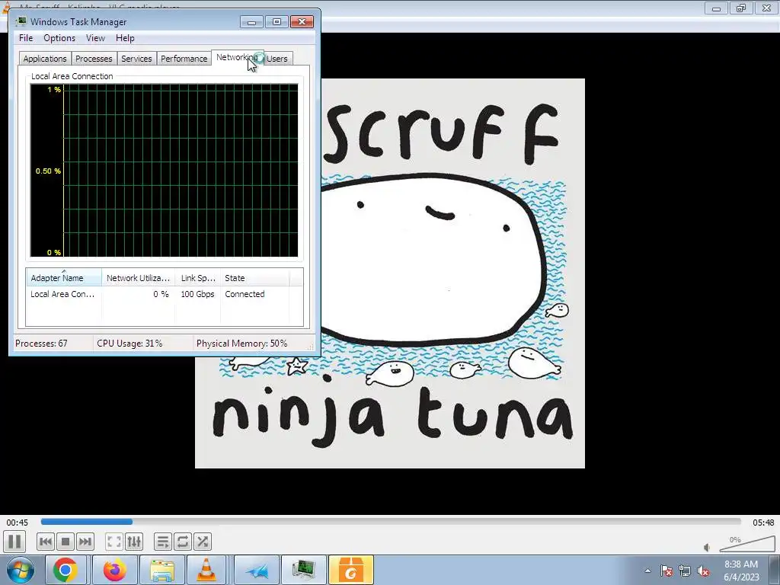The image size is (780, 585).
Task: Skip to next track in VLC
Action: pos(85,542)
